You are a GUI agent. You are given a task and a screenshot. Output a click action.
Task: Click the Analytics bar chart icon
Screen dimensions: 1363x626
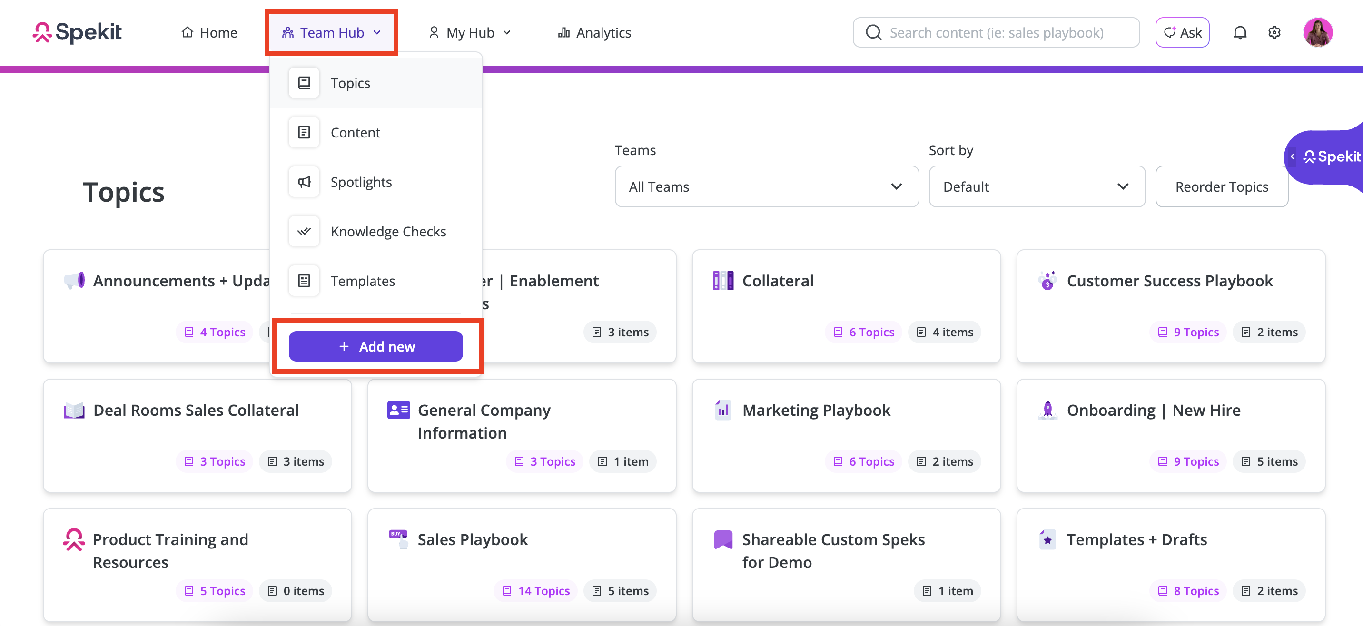pos(563,33)
